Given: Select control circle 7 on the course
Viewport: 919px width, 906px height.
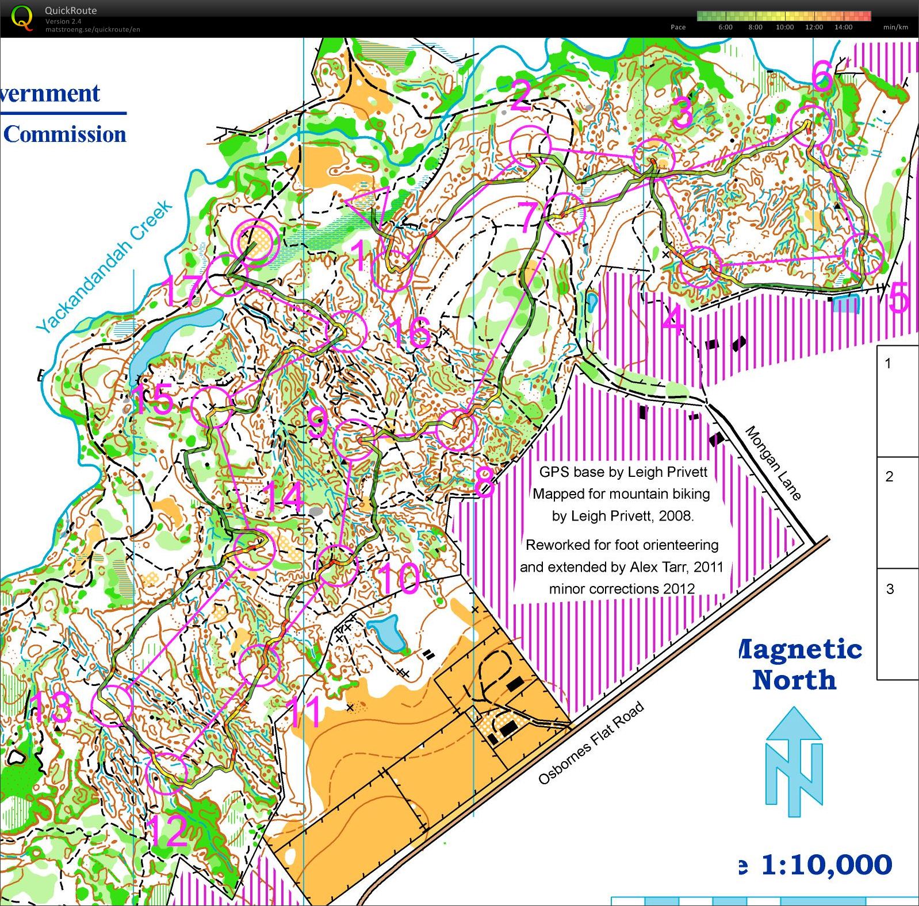Looking at the screenshot, I should (x=565, y=214).
